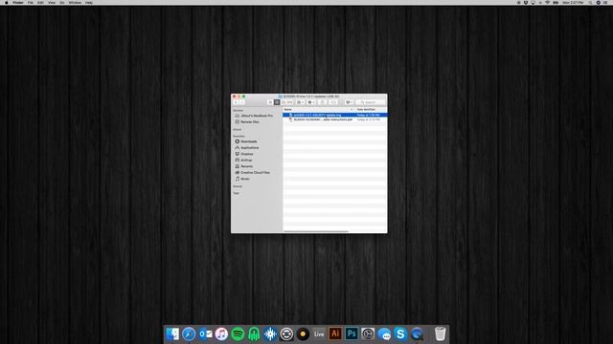Click the Wi-Fi status icon in menu bar
Image resolution: width=613 pixels, height=344 pixels.
tap(547, 2)
